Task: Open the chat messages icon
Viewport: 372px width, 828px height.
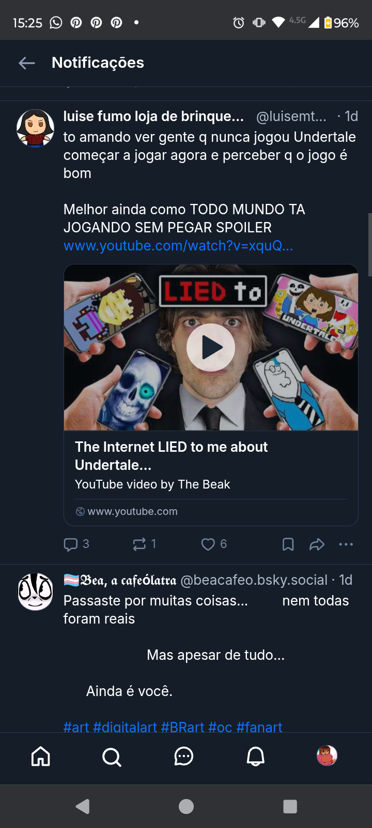Action: 183,757
